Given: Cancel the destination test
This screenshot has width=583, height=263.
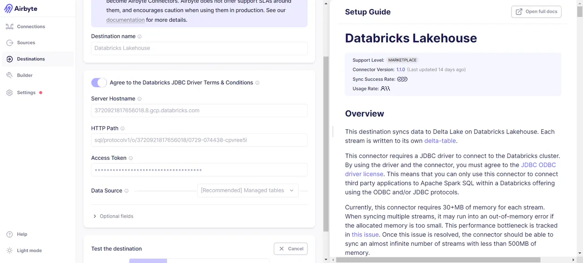Looking at the screenshot, I should pyautogui.click(x=291, y=248).
